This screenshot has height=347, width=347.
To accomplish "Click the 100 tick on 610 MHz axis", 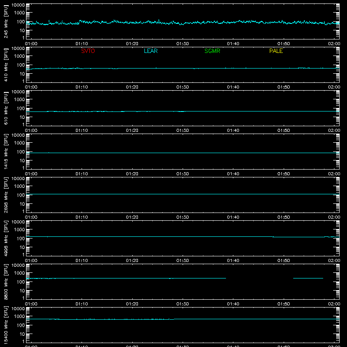I will (x=21, y=108).
